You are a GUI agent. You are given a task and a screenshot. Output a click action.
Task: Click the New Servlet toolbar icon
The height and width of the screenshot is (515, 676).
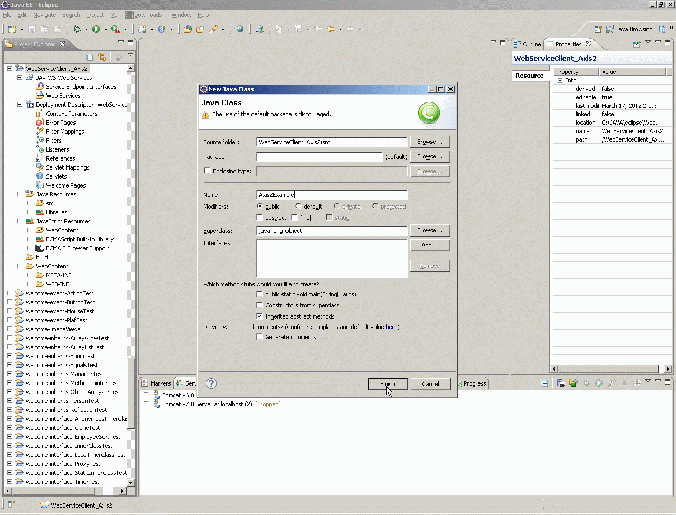click(162, 29)
